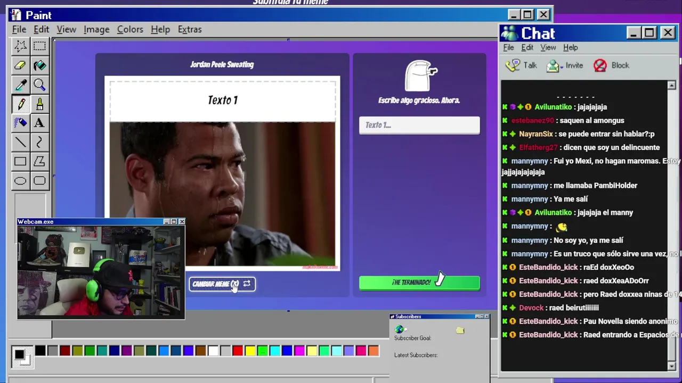Open the Help menu in Paint
682x383 pixels.
160,29
